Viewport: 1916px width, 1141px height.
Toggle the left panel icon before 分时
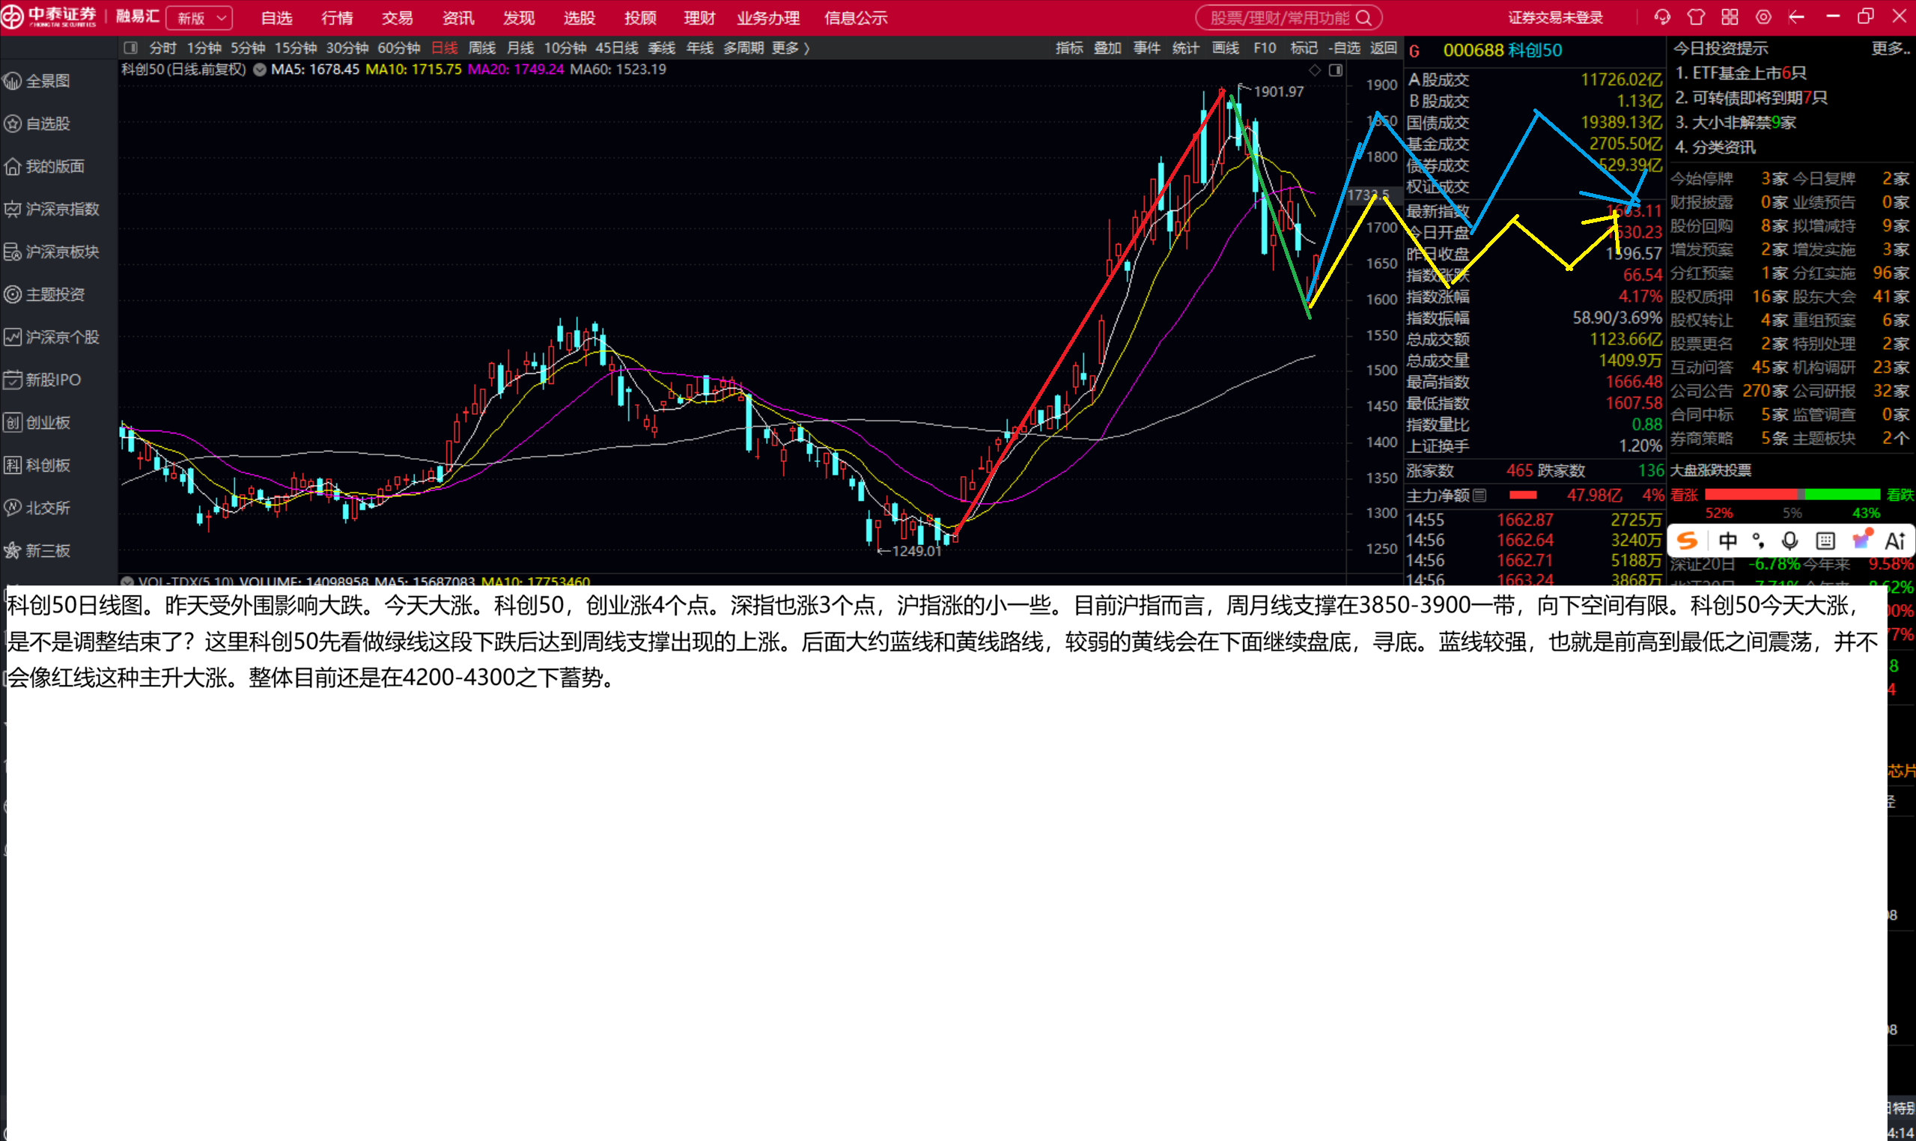coord(131,48)
